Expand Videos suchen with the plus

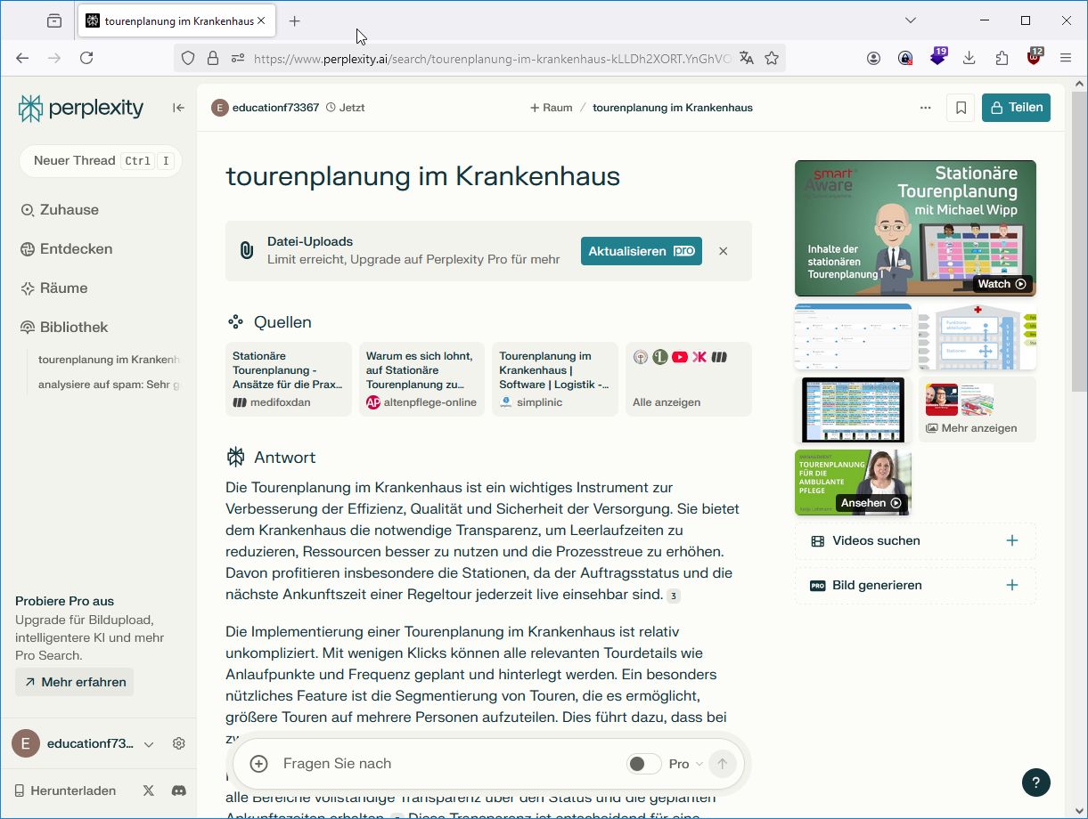point(1012,540)
